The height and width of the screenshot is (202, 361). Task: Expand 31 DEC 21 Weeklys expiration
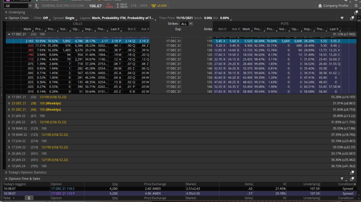[x=9, y=110]
